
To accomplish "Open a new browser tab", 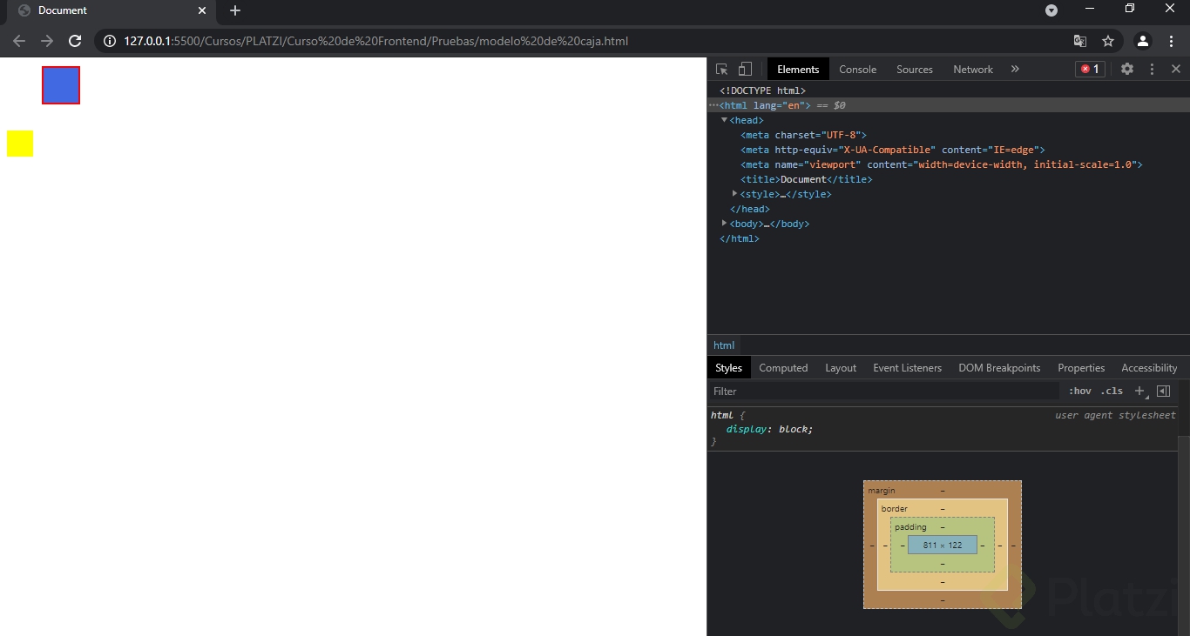I will click(234, 10).
